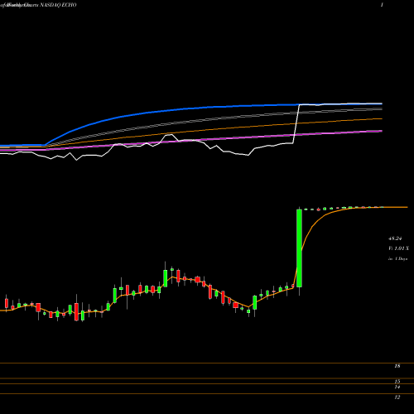
Task: Click the 'NASDAQ ECHO' chart title text
Action: pos(58,5)
